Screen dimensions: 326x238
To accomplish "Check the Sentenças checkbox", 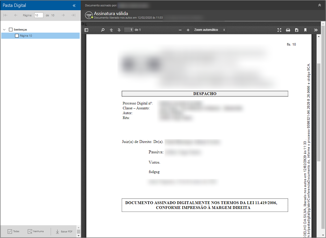I will pos(11,30).
